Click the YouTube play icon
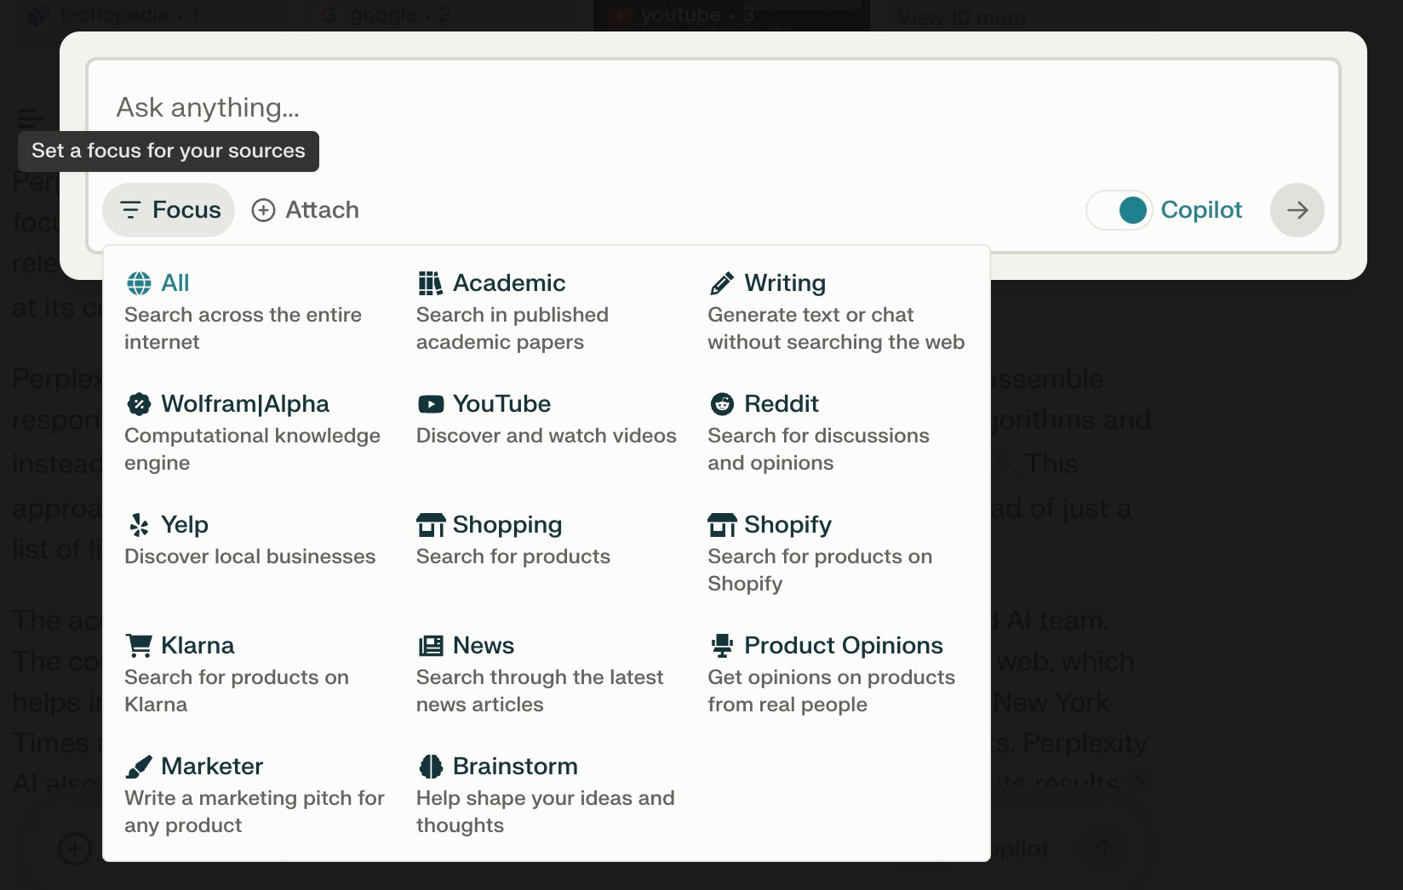Viewport: 1403px width, 890px height. 431,403
